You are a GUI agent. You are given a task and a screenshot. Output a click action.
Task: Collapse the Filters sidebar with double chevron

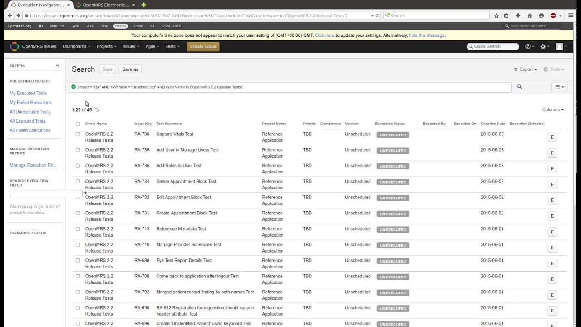(x=58, y=66)
